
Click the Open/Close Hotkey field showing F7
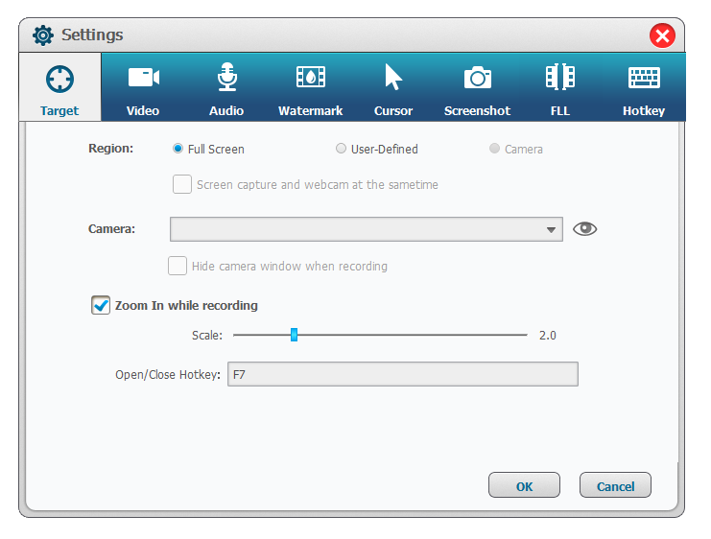click(403, 374)
